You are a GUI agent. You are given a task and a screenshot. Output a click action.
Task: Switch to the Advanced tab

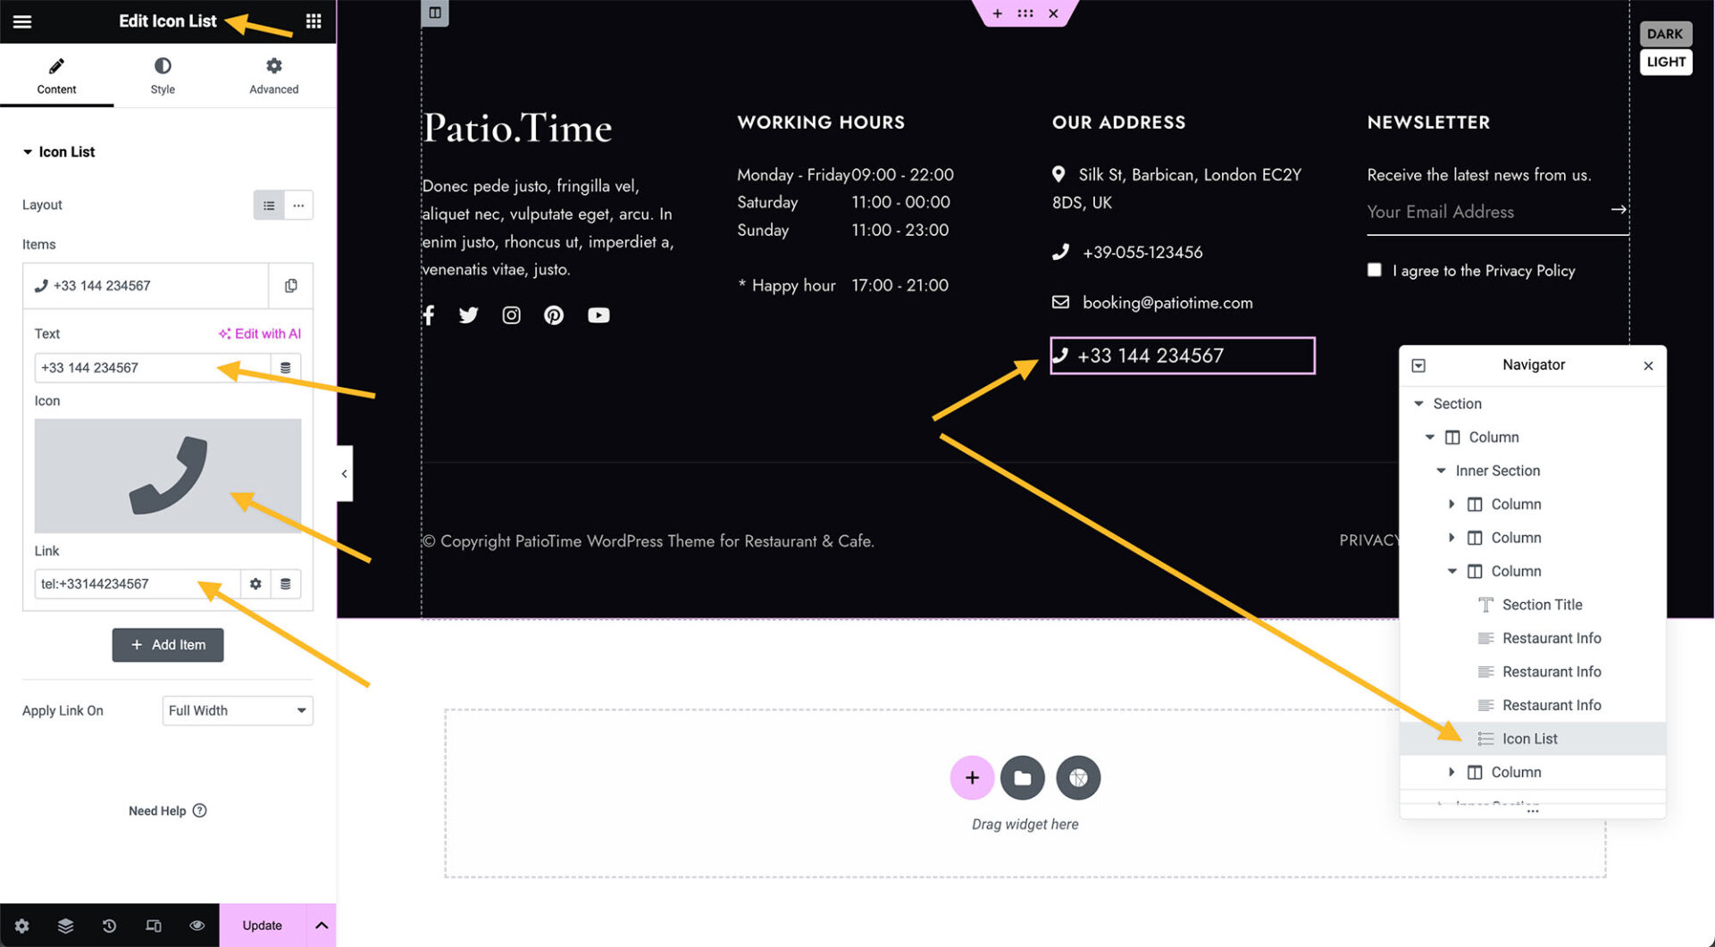(272, 75)
